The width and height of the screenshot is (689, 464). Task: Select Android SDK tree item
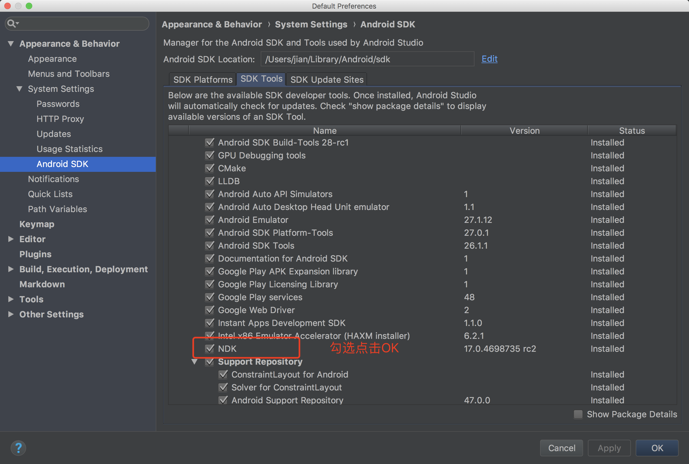78,164
